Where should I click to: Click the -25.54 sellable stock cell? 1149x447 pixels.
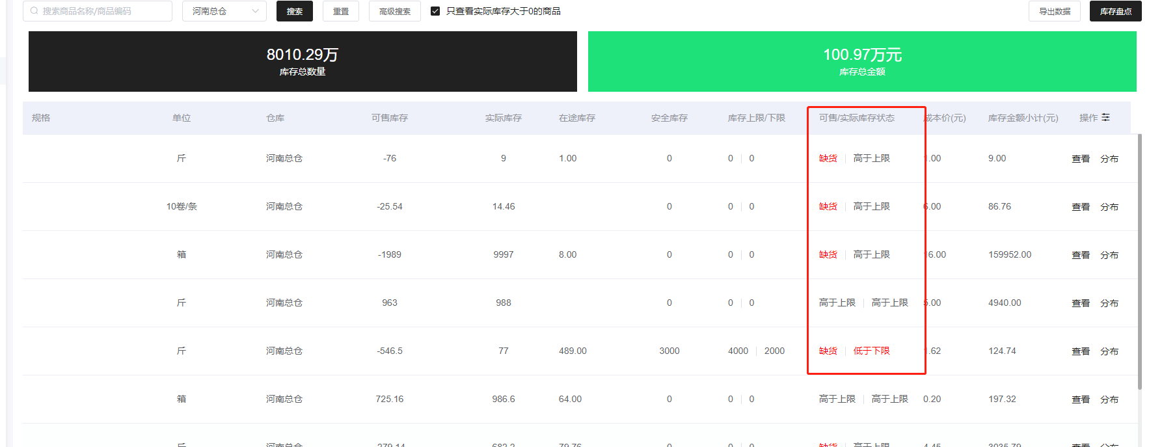[390, 206]
